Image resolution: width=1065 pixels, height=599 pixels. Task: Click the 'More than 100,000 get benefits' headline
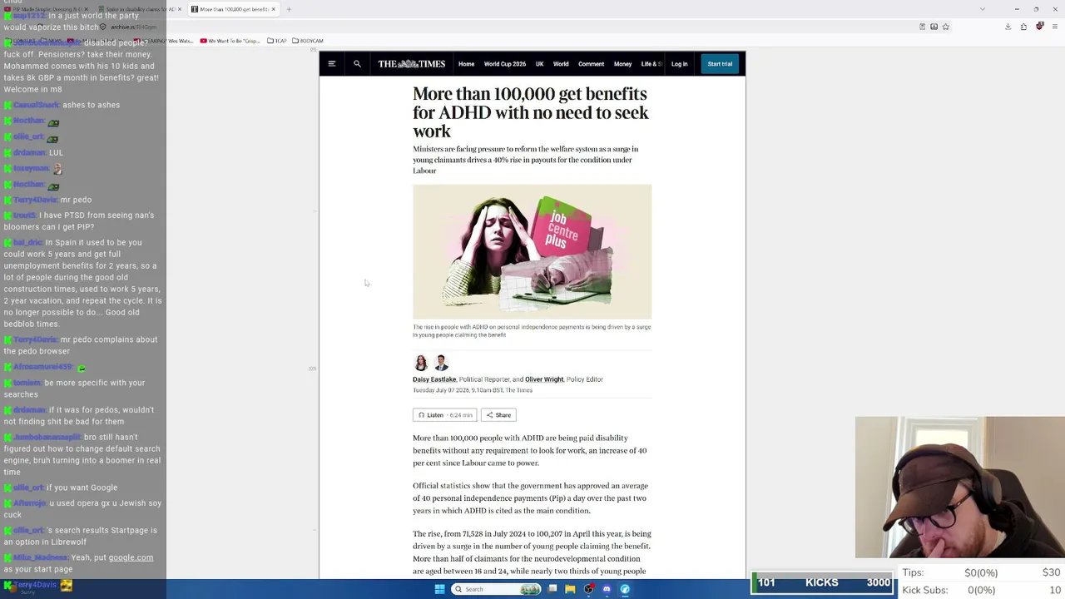[x=531, y=112]
